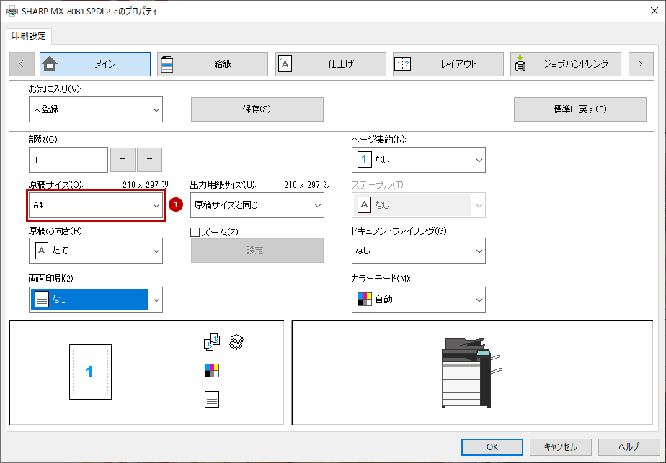The image size is (666, 463).
Task: Click the collate pages icon in preview
Action: point(211,342)
